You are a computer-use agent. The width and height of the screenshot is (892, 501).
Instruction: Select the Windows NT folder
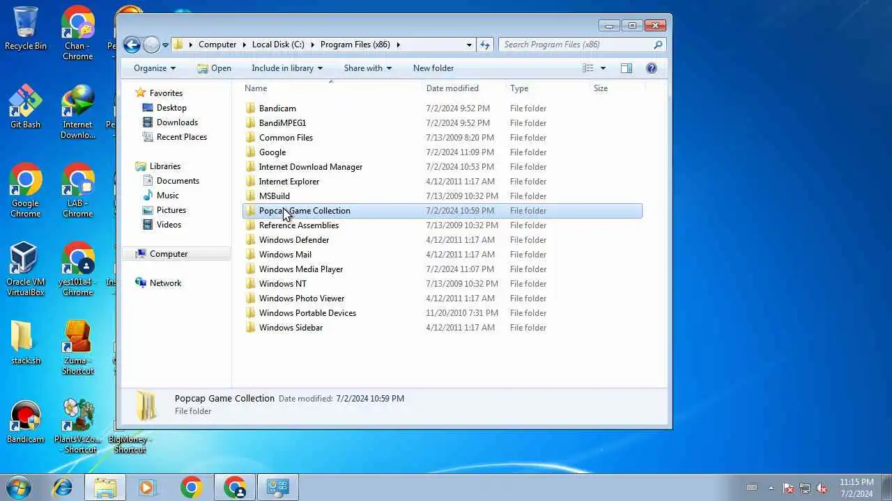pyautogui.click(x=282, y=284)
